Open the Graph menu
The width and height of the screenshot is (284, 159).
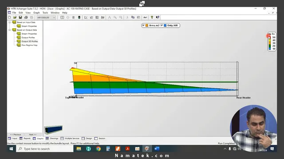pos(36,13)
